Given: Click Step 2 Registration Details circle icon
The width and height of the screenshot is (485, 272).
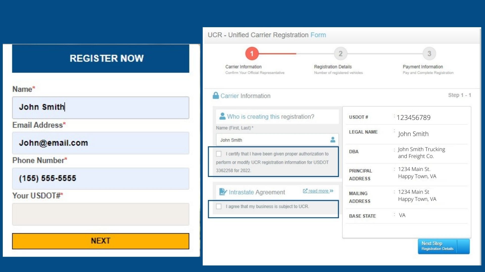Looking at the screenshot, I should point(339,53).
